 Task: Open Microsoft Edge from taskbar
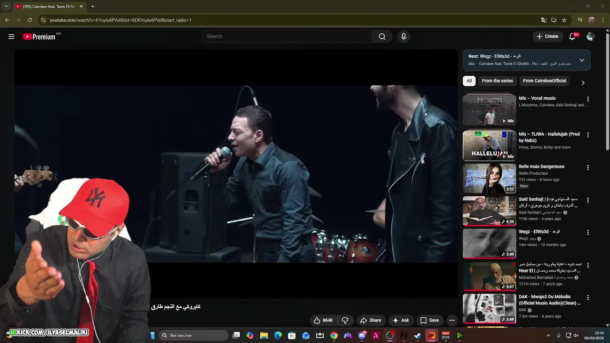[x=278, y=335]
